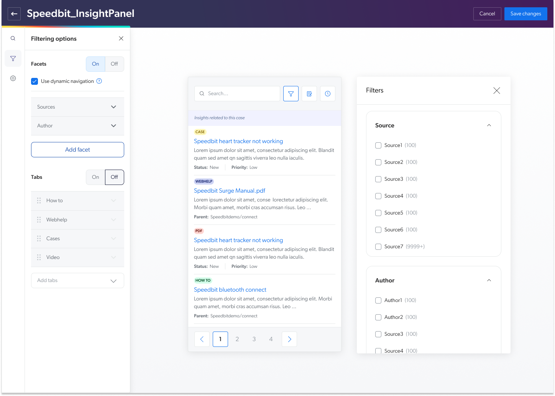
Task: Click the drag handle beside the Video tab
Action: 39,257
